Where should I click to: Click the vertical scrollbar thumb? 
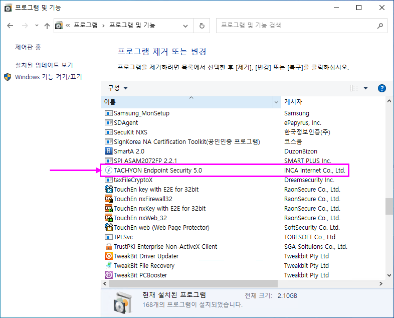pos(389,206)
